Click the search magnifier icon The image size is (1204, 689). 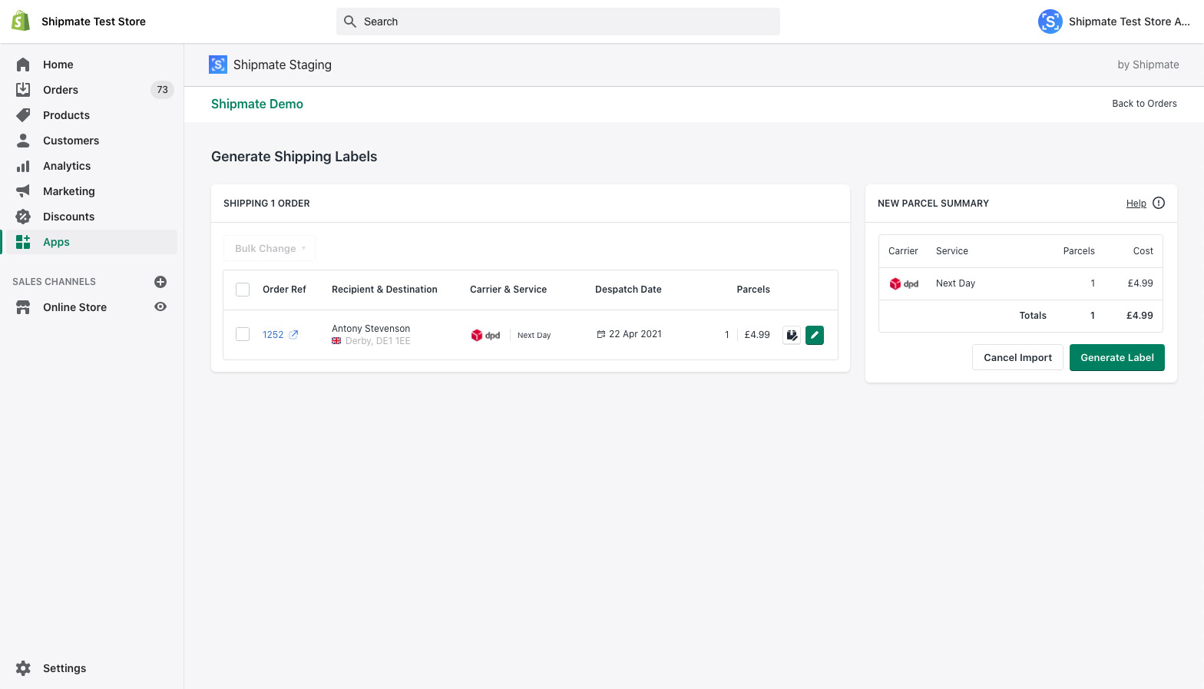click(x=350, y=22)
